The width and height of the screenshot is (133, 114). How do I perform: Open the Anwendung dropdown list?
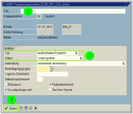pyautogui.click(x=124, y=64)
